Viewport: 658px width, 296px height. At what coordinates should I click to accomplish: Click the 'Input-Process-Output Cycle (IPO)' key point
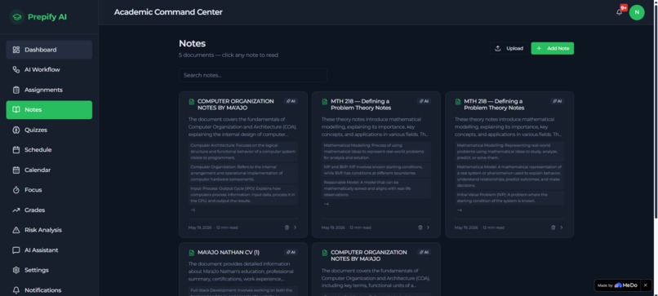click(x=243, y=195)
